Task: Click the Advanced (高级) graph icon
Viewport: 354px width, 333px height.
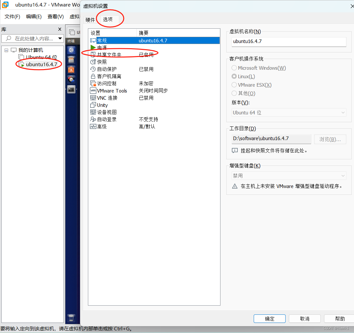Action: 93,126
